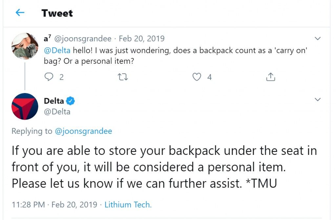Click the 11:28 PM timestamp

[x=28, y=205]
